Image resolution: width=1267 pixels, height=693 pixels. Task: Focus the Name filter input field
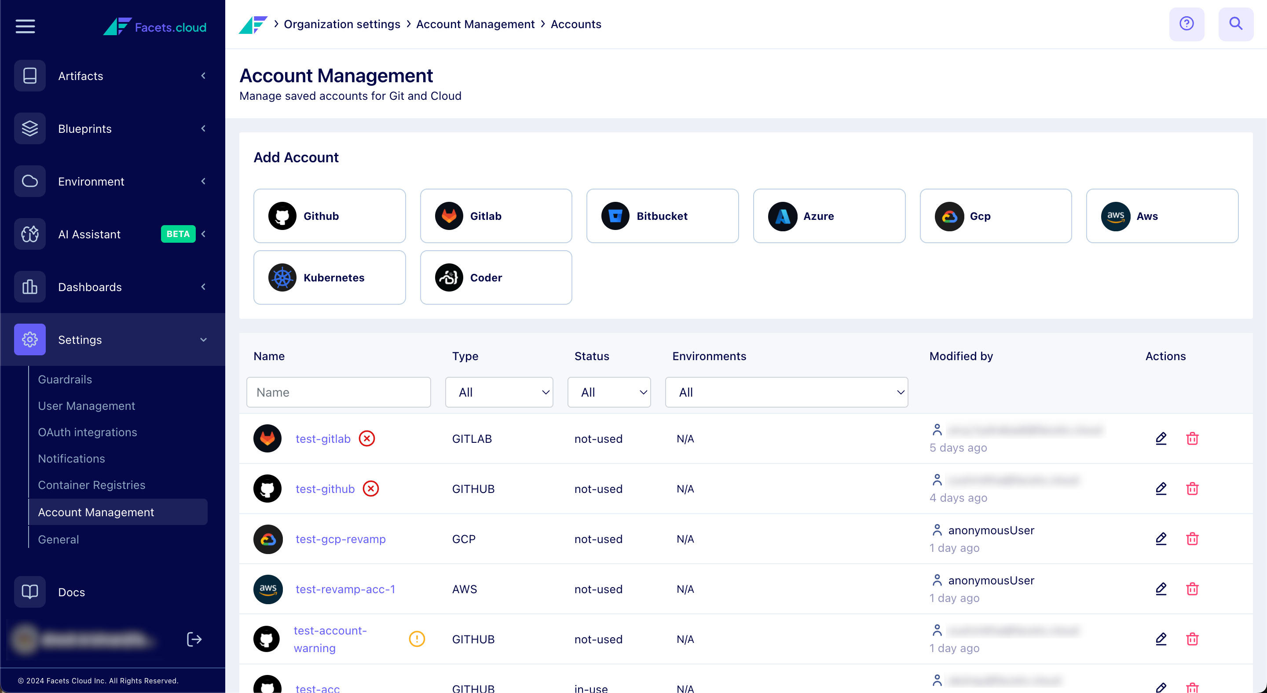pyautogui.click(x=339, y=392)
